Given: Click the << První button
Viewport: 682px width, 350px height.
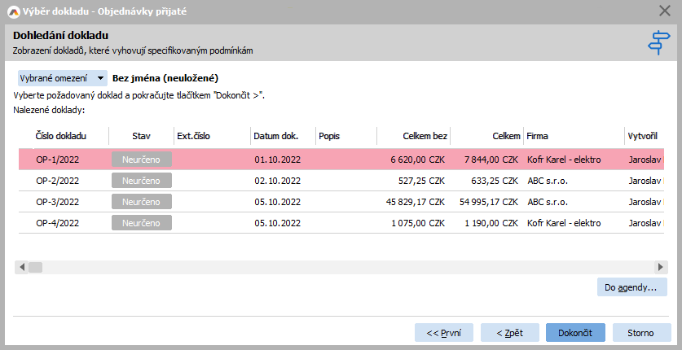Looking at the screenshot, I should pyautogui.click(x=443, y=333).
